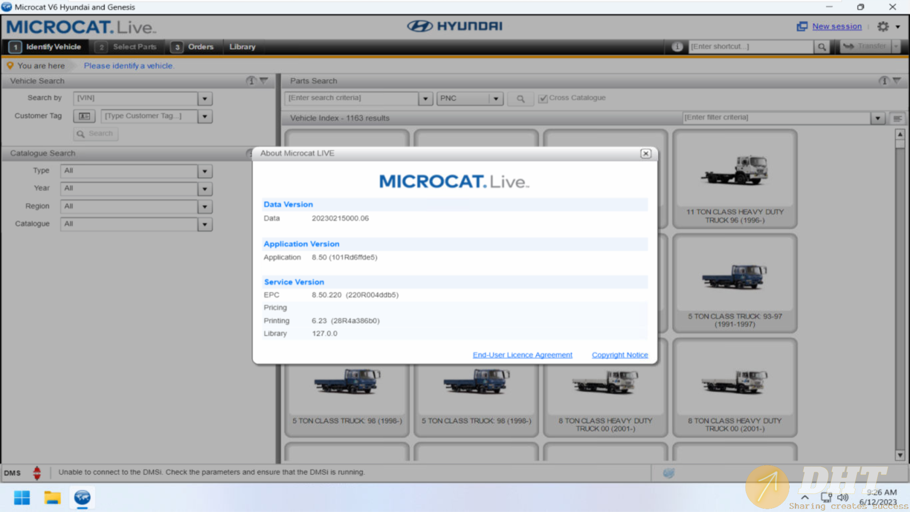The image size is (910, 512).
Task: Open the End-User Licence Agreement link
Action: point(522,355)
